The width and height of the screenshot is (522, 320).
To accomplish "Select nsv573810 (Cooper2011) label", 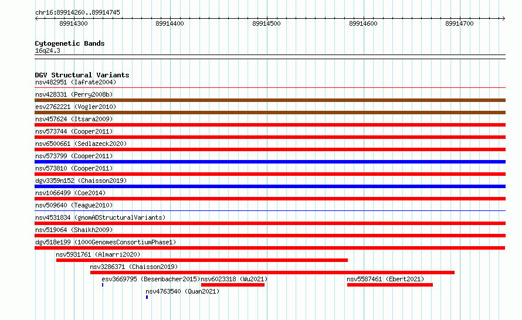I will [x=74, y=168].
